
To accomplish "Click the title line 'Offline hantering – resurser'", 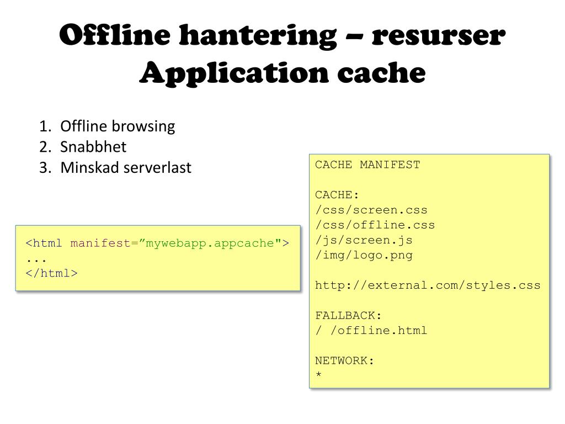I will [282, 35].
